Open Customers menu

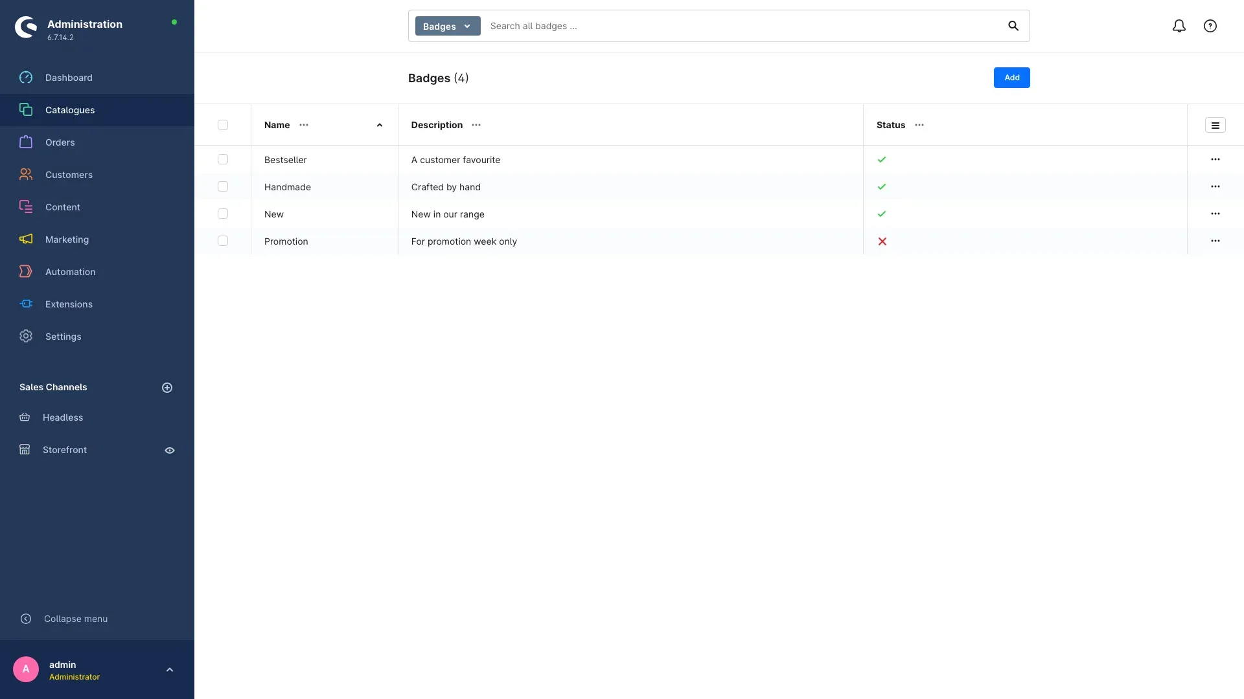[97, 175]
